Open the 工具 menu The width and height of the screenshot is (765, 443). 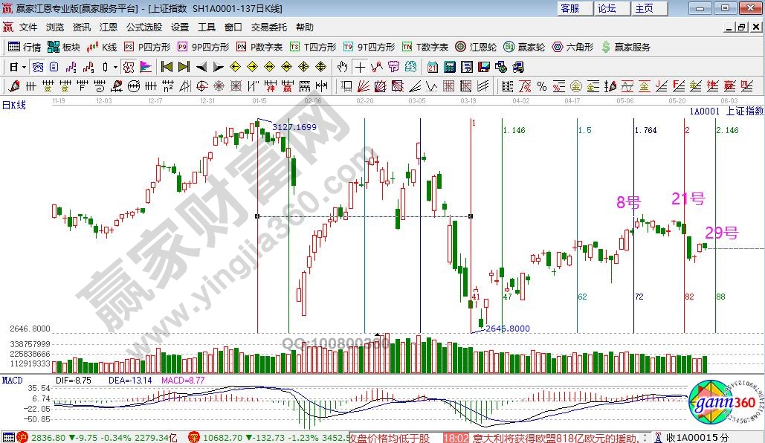[x=207, y=28]
